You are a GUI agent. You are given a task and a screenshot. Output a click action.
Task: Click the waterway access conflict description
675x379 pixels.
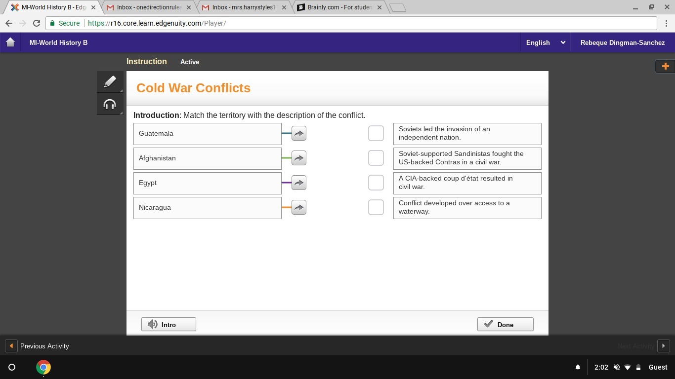click(x=467, y=208)
